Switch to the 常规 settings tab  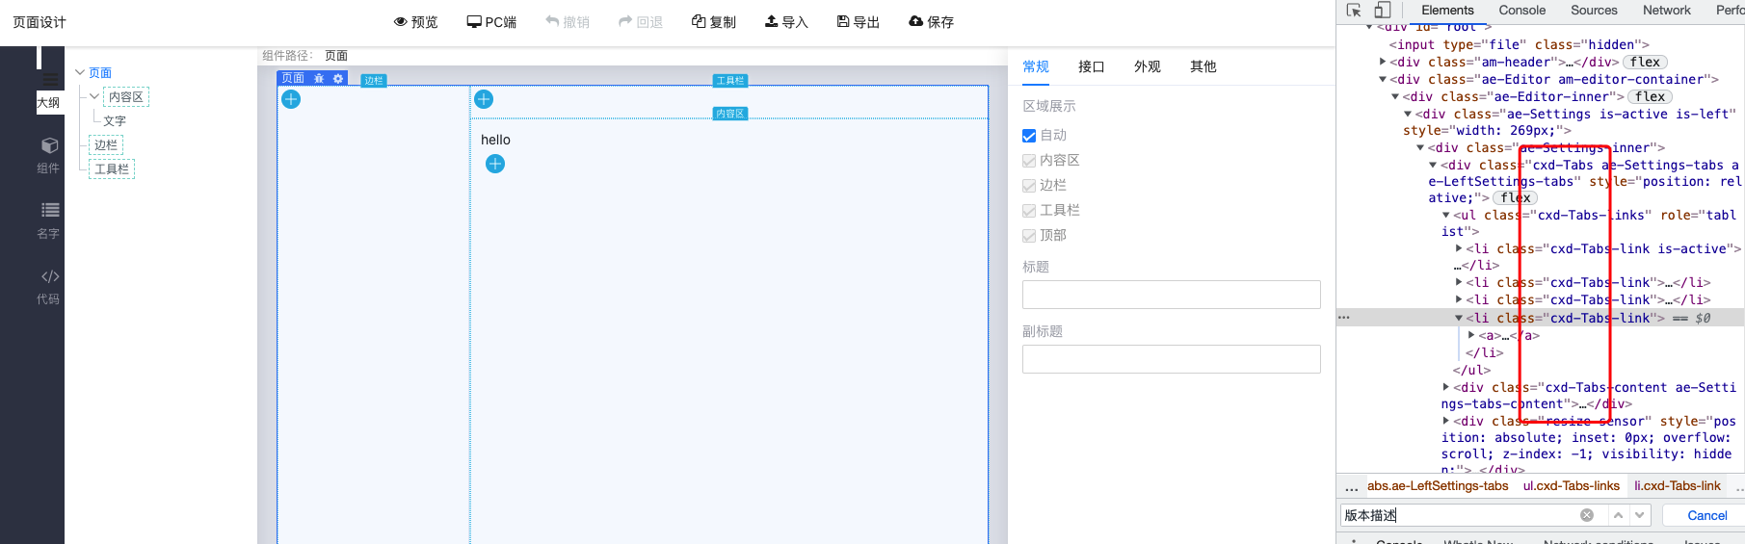click(1036, 66)
